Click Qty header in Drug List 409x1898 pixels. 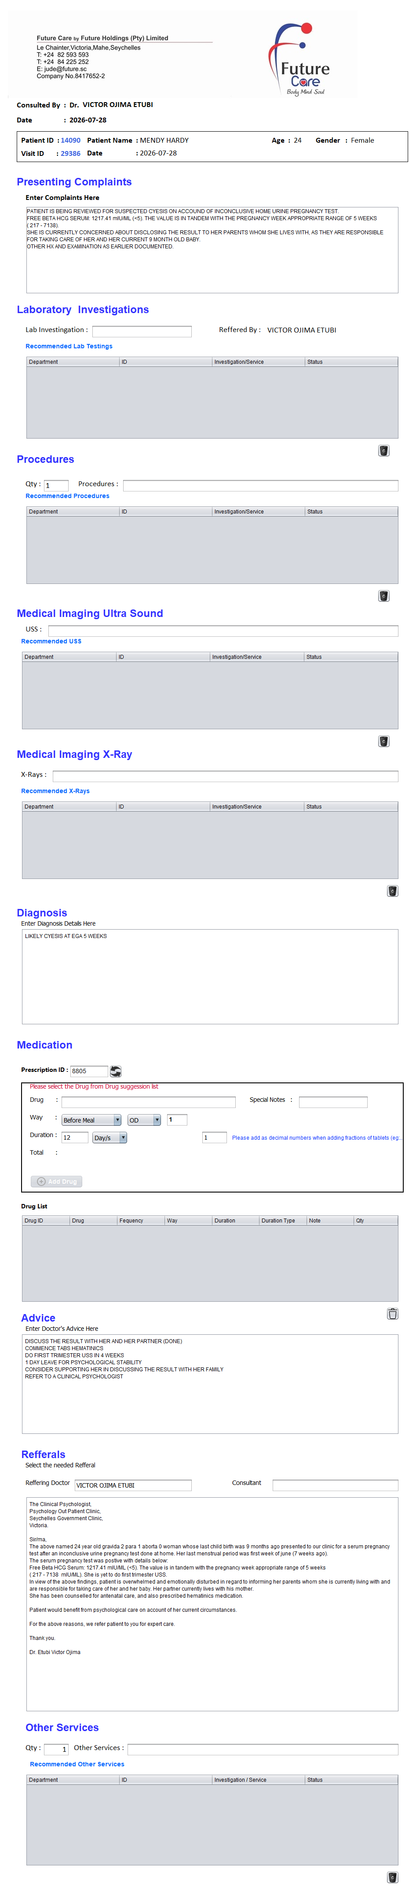click(x=376, y=1221)
